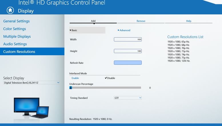Select 1920 x 1080, 68p Hz entry
This screenshot has height=126, width=222.
click(x=179, y=45)
